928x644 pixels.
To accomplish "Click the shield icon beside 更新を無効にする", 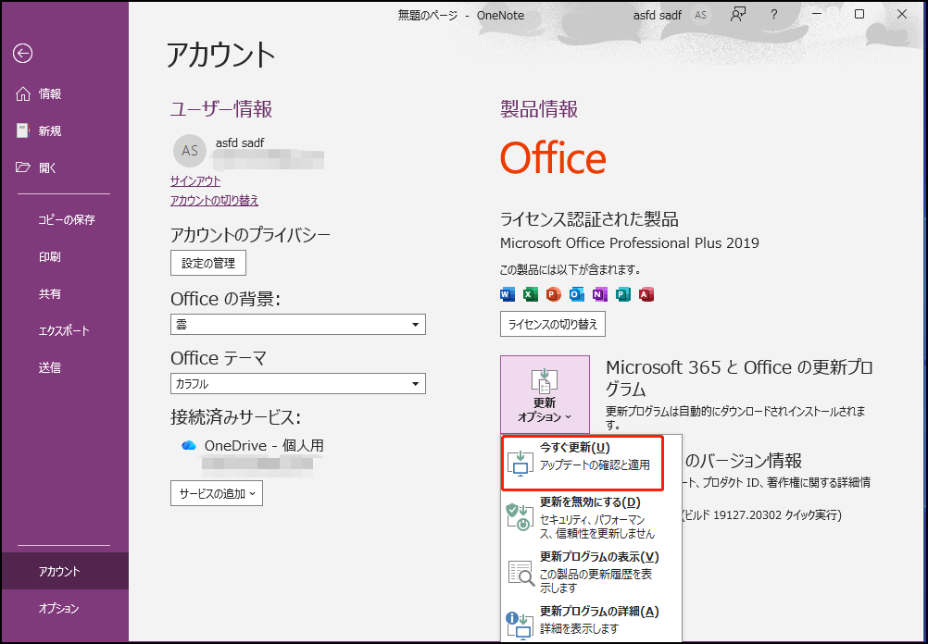I will [x=520, y=517].
